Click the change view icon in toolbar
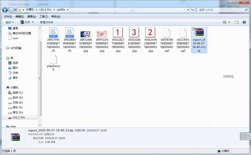Image resolution: width=251 pixels, height=155 pixels. tap(225, 22)
